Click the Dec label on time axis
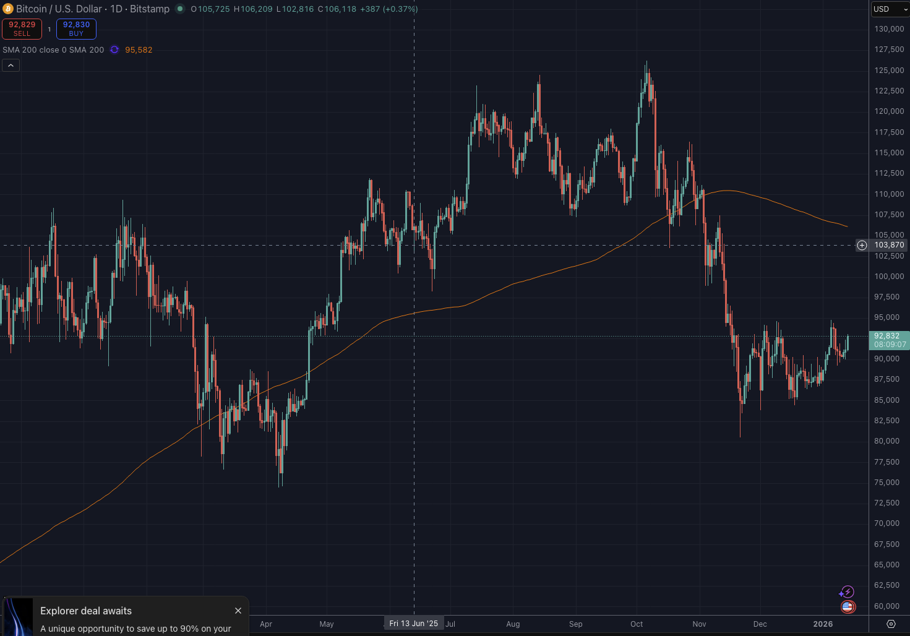The height and width of the screenshot is (636, 910). point(760,624)
